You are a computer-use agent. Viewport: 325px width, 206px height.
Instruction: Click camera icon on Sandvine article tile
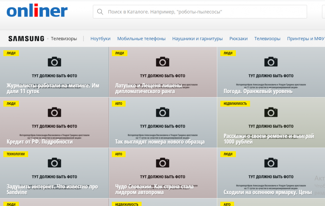click(54, 163)
